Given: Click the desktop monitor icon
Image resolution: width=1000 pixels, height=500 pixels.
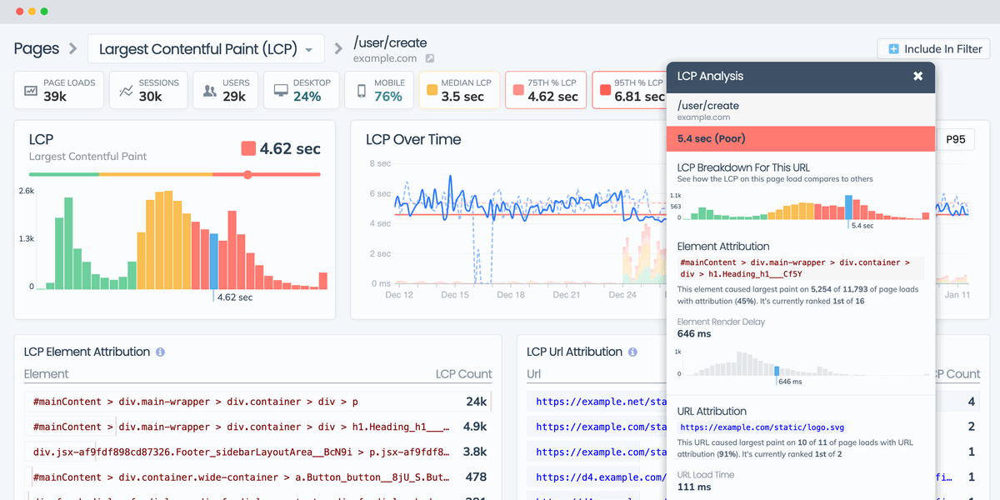Looking at the screenshot, I should (x=281, y=91).
